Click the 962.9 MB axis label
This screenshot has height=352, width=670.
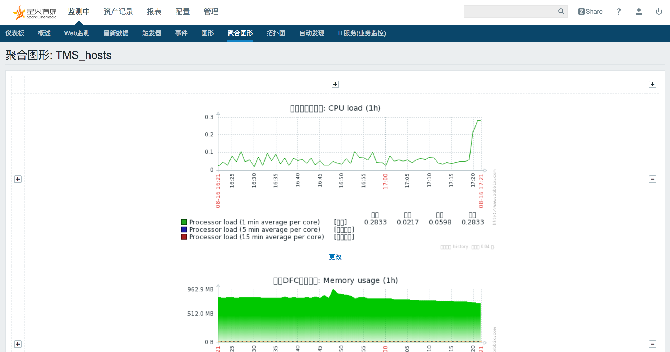point(200,289)
